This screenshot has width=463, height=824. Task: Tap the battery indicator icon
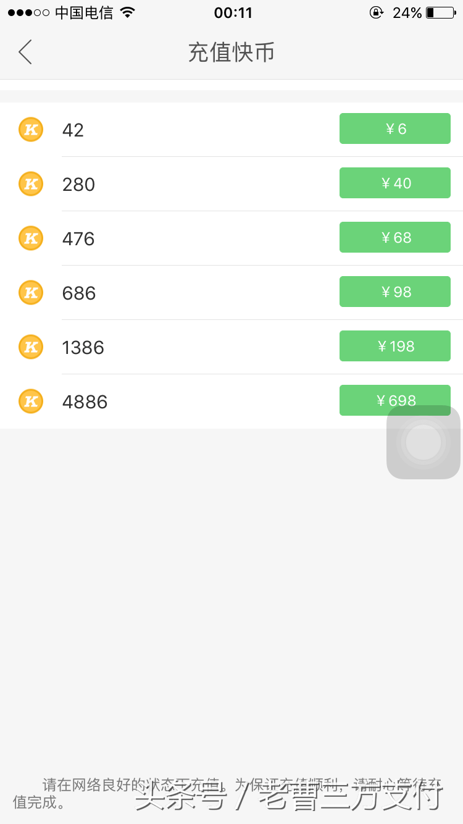(x=441, y=12)
